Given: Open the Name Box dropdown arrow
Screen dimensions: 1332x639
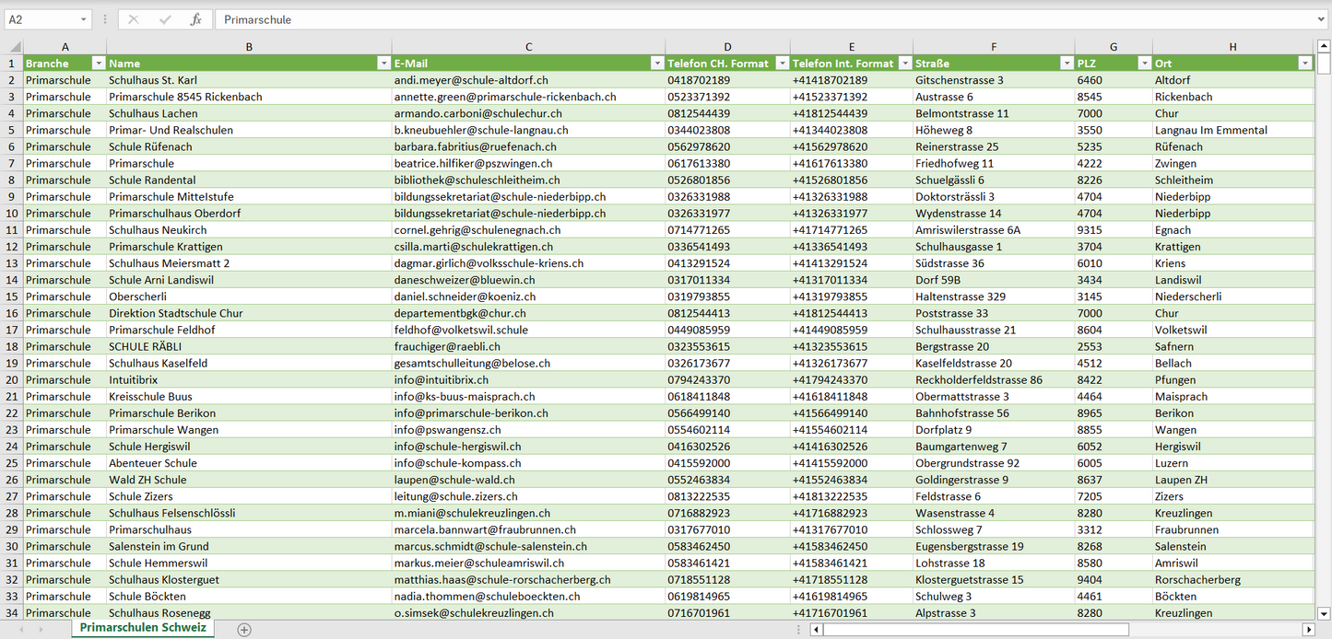Looking at the screenshot, I should 84,19.
